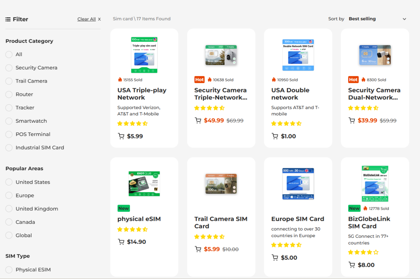Open the Security Camera Triple-Network product title
The height and width of the screenshot is (279, 420).
tap(220, 94)
